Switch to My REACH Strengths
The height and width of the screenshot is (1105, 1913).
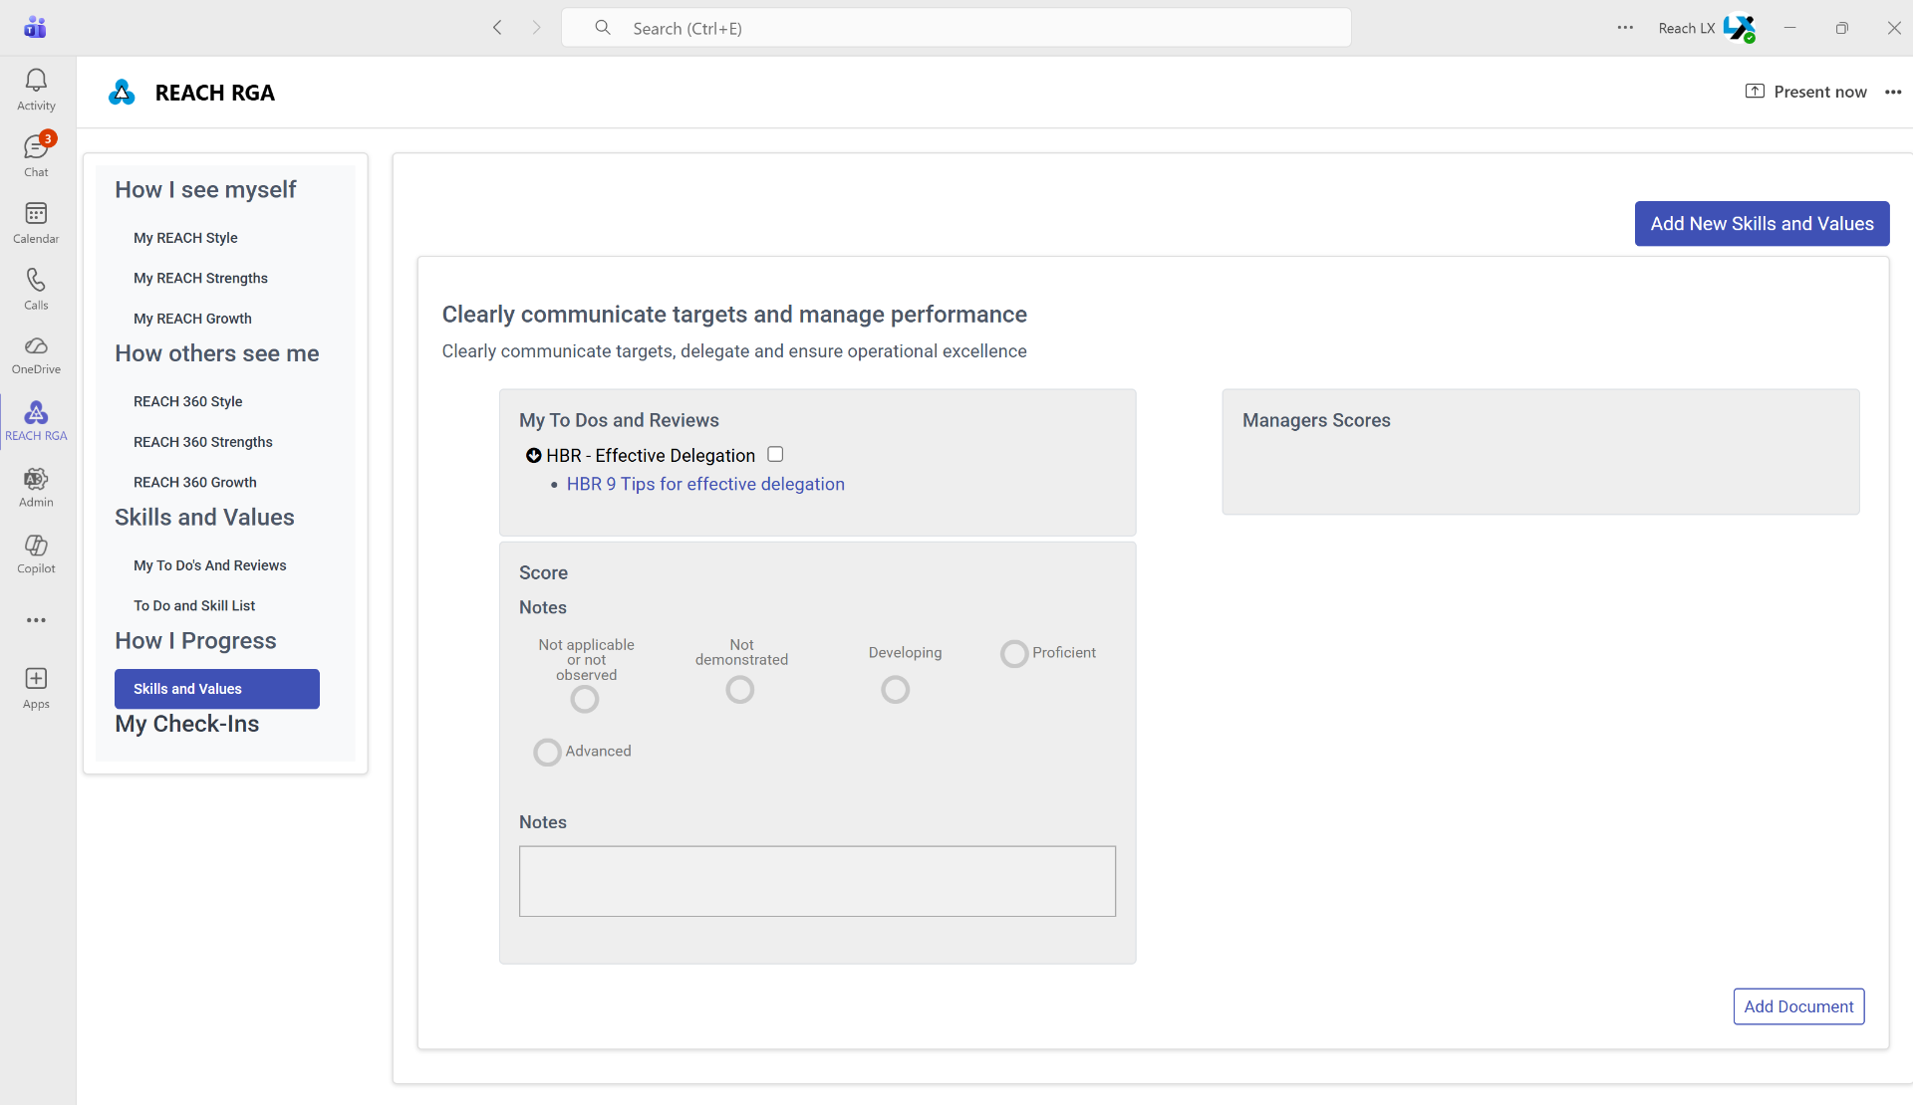200,278
